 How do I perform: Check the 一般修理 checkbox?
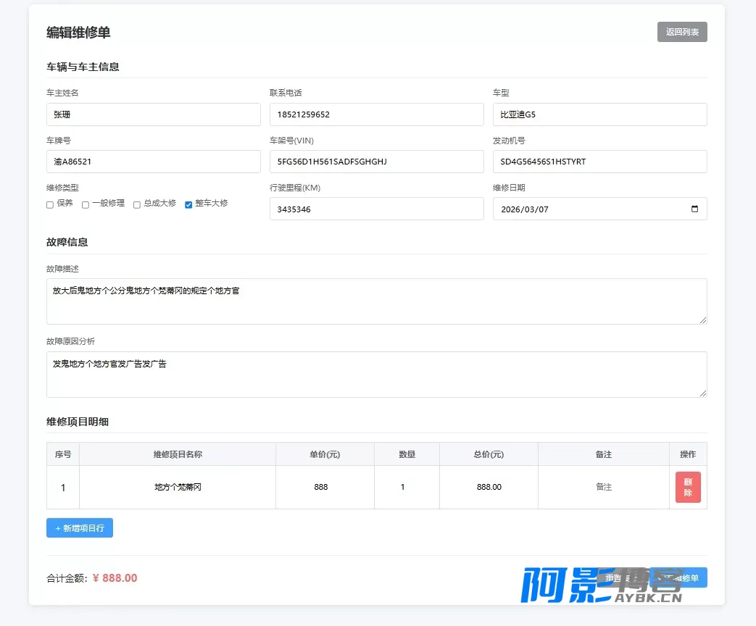coord(86,205)
